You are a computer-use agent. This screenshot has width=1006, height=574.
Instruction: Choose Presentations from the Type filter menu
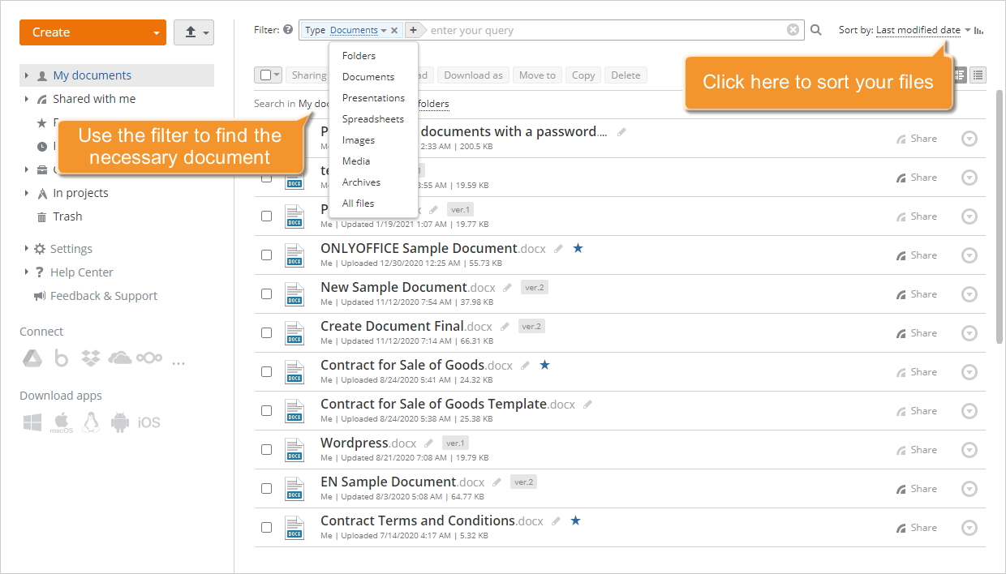coord(372,97)
